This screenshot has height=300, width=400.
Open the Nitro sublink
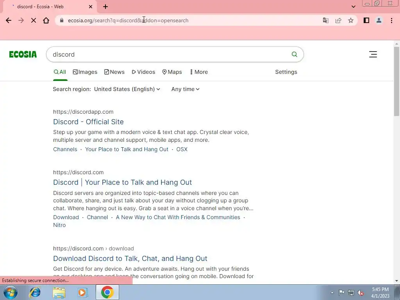pos(59,225)
